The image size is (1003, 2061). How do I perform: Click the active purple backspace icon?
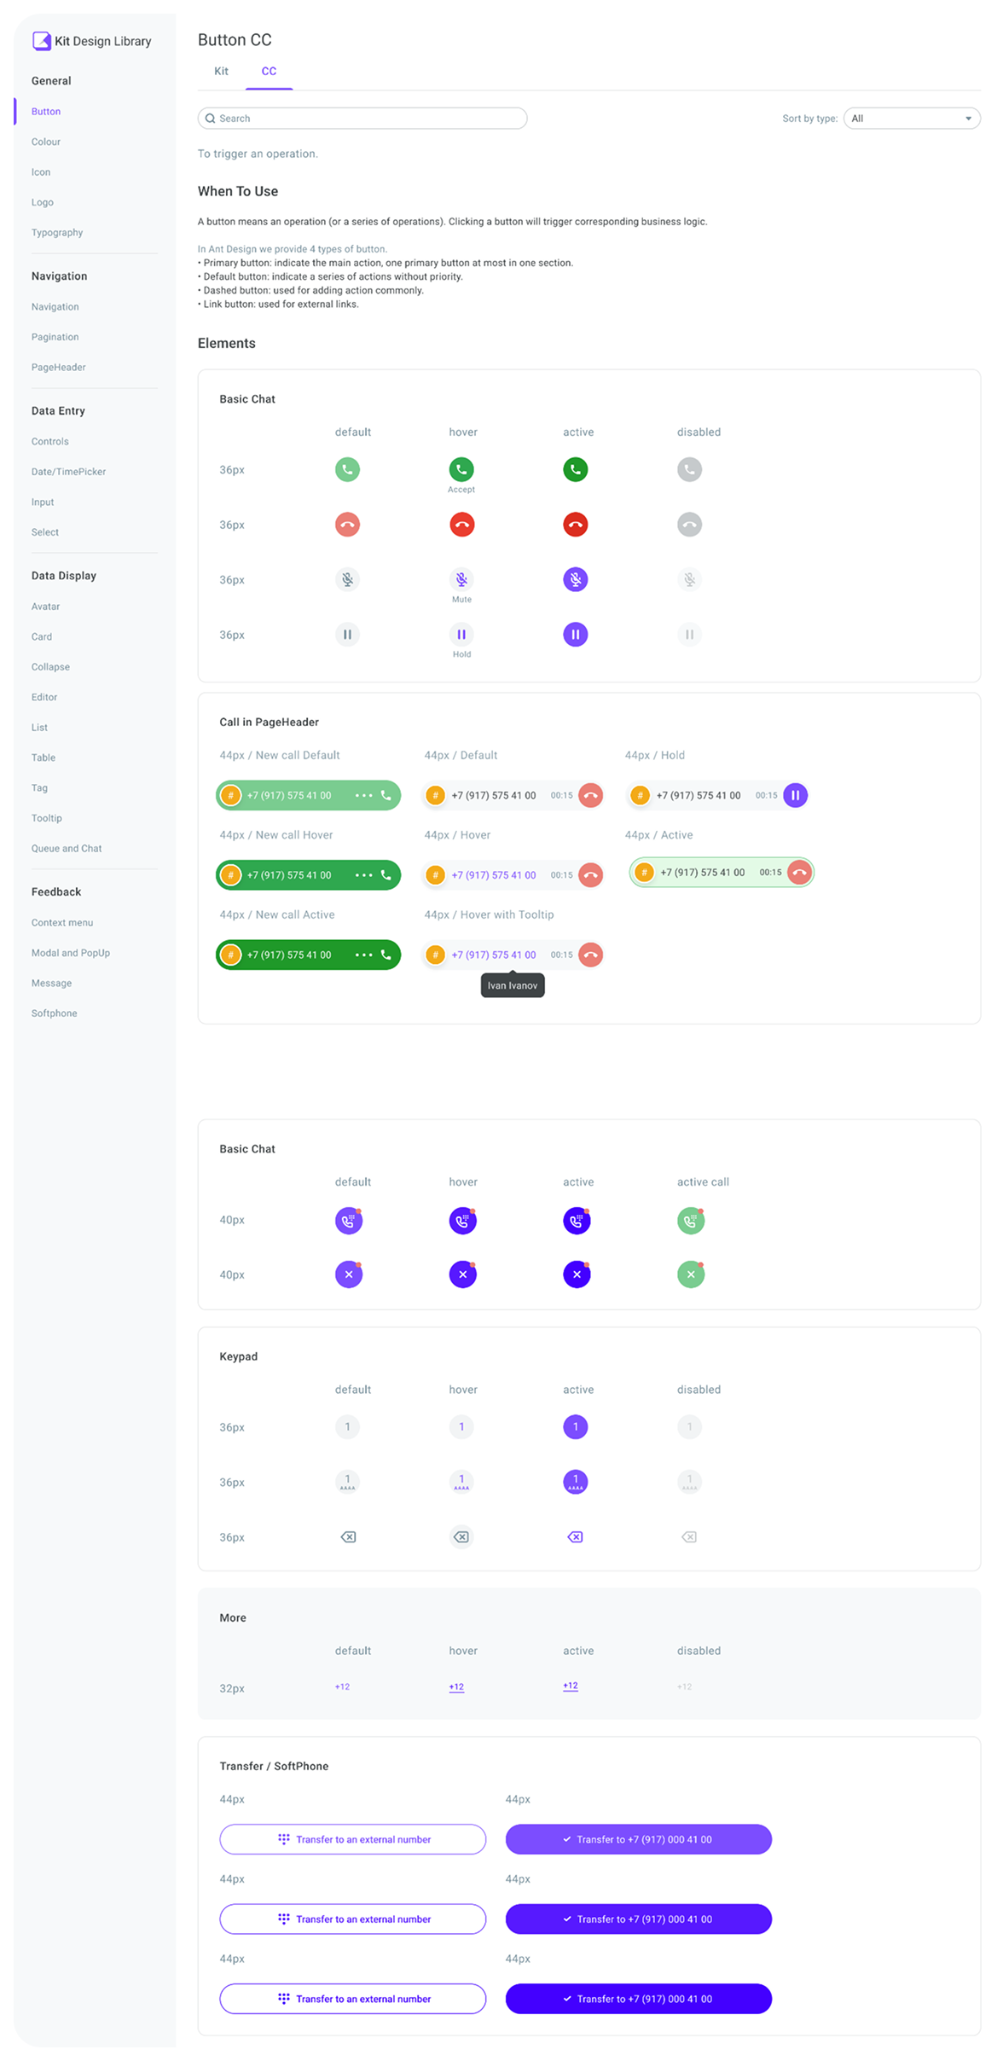tap(576, 1537)
